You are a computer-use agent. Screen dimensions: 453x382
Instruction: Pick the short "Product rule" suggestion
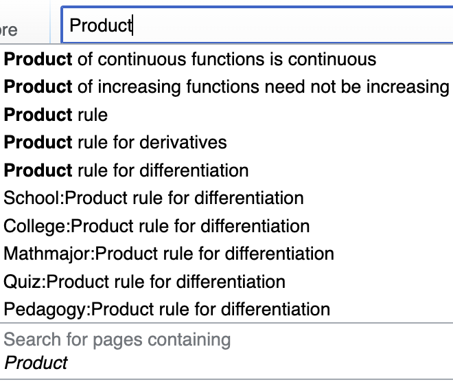(x=56, y=115)
